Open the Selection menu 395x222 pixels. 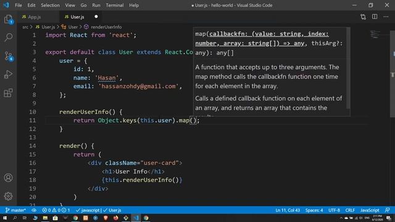point(50,5)
